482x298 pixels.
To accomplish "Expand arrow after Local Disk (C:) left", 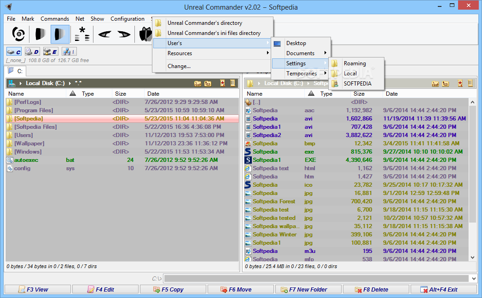I will pyautogui.click(x=70, y=83).
